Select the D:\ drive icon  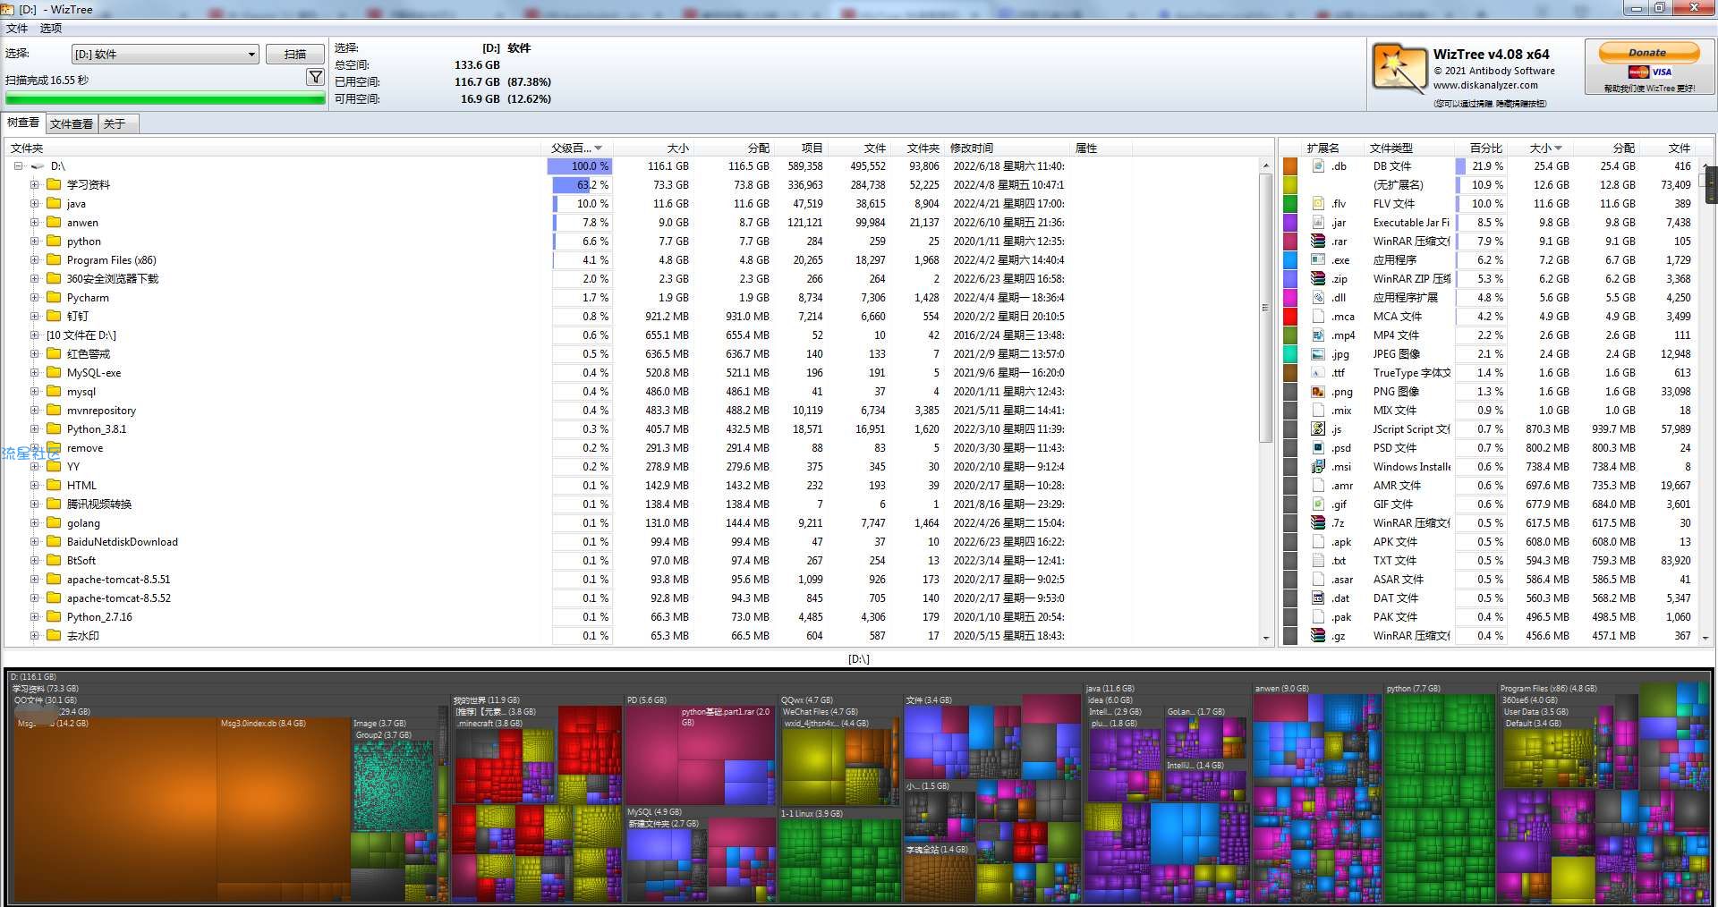(38, 166)
